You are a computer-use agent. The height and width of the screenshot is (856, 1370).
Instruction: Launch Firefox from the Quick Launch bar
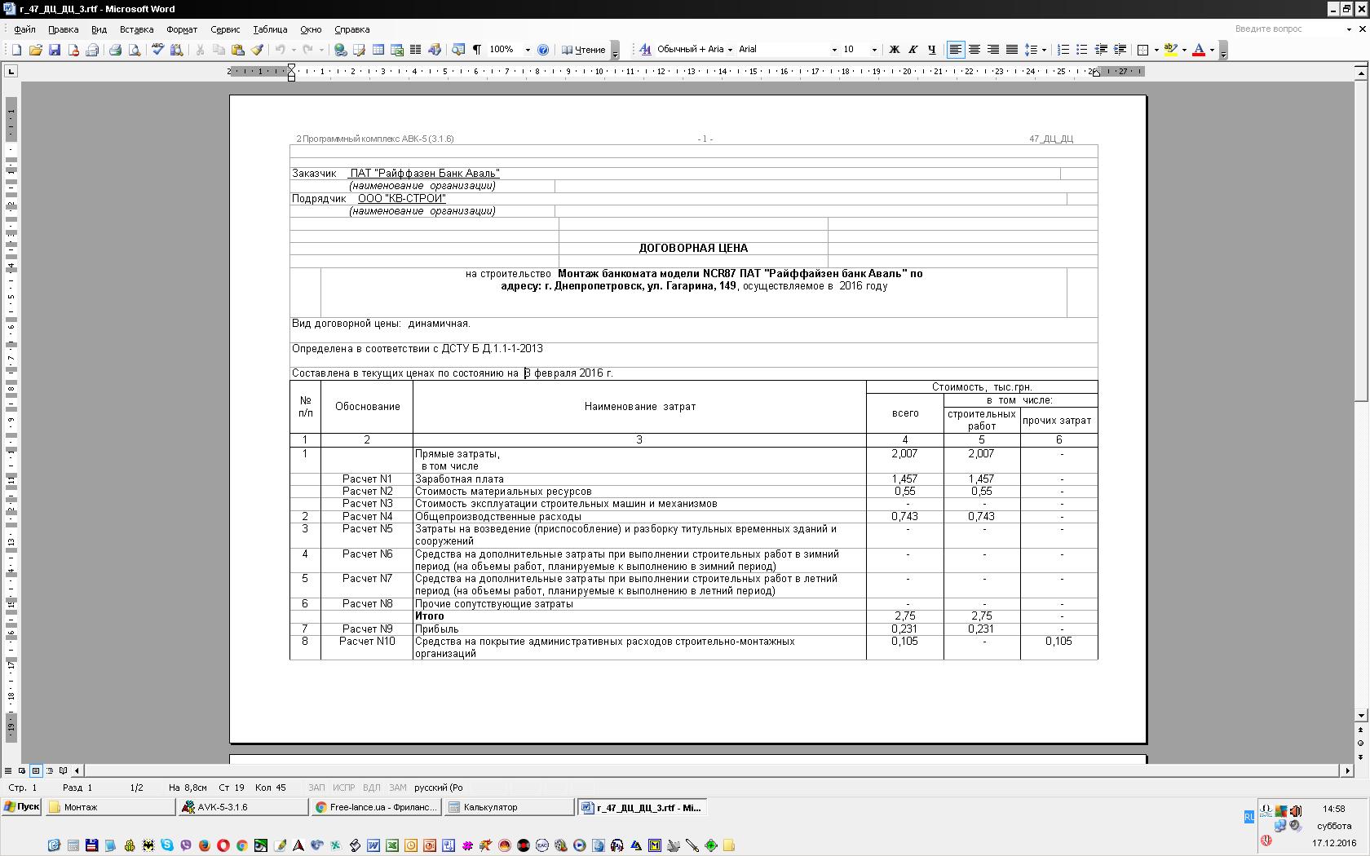tap(205, 845)
